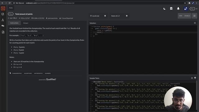The image size is (199, 112).
Task: Click the NUMBERS tag
Action: [48, 73]
